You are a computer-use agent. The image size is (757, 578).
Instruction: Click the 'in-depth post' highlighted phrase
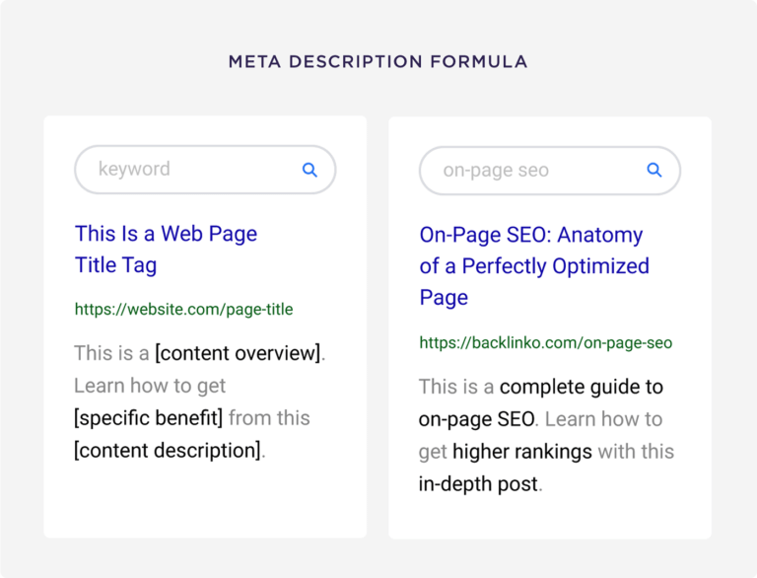478,483
